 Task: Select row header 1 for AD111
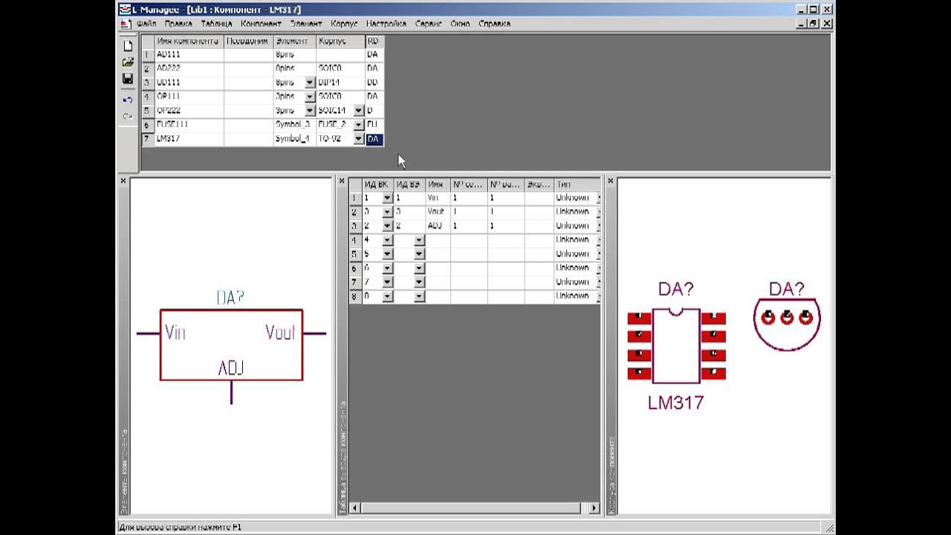point(147,55)
